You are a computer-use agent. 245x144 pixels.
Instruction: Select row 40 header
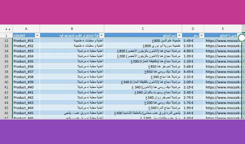[6, 82]
